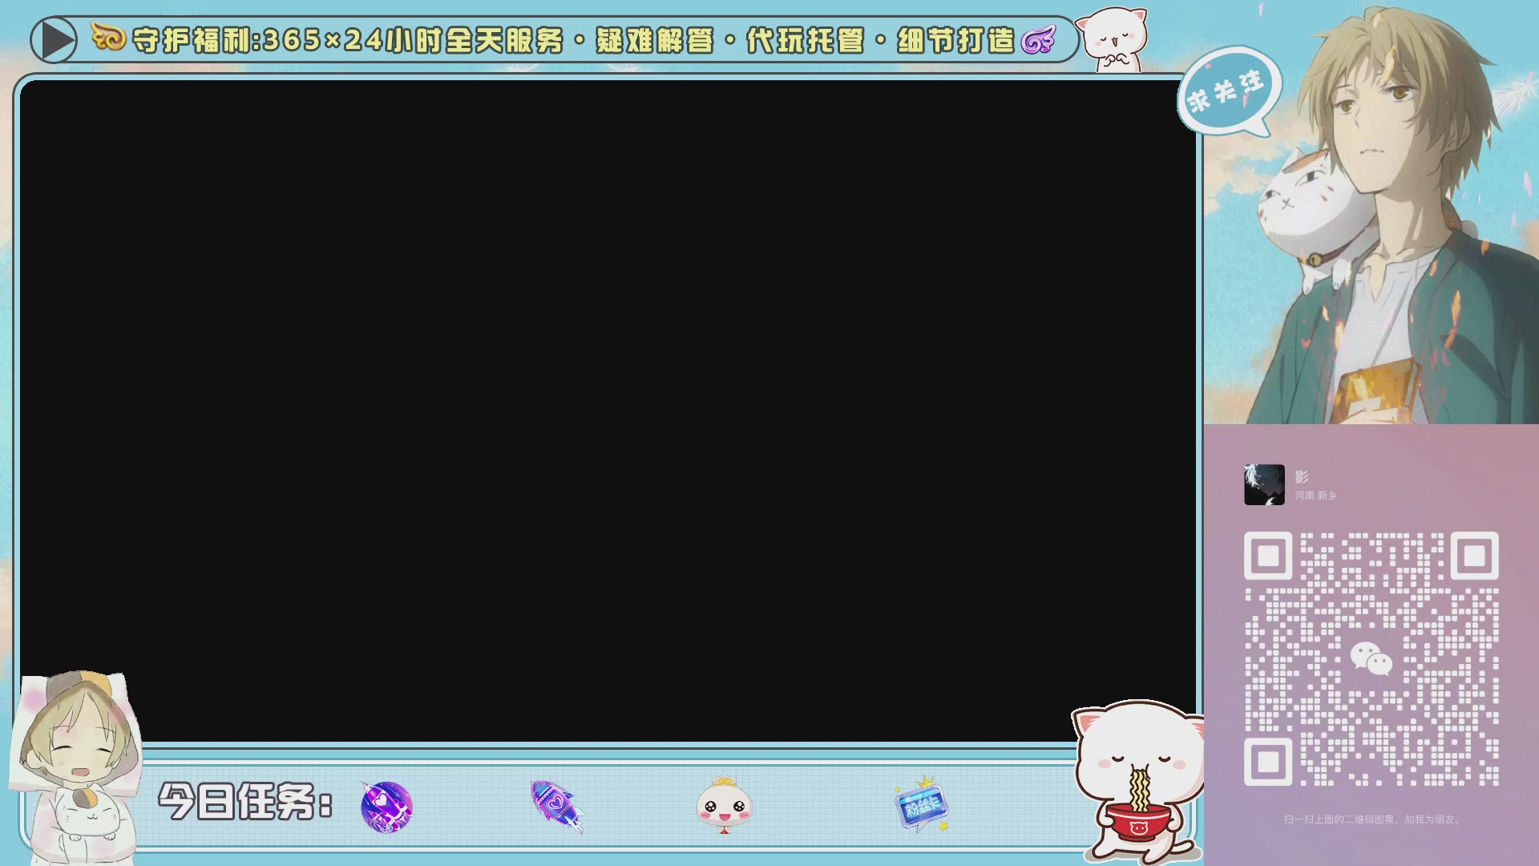Click the purple wing icon after 细节打造
1539x866 pixels.
tap(1039, 39)
